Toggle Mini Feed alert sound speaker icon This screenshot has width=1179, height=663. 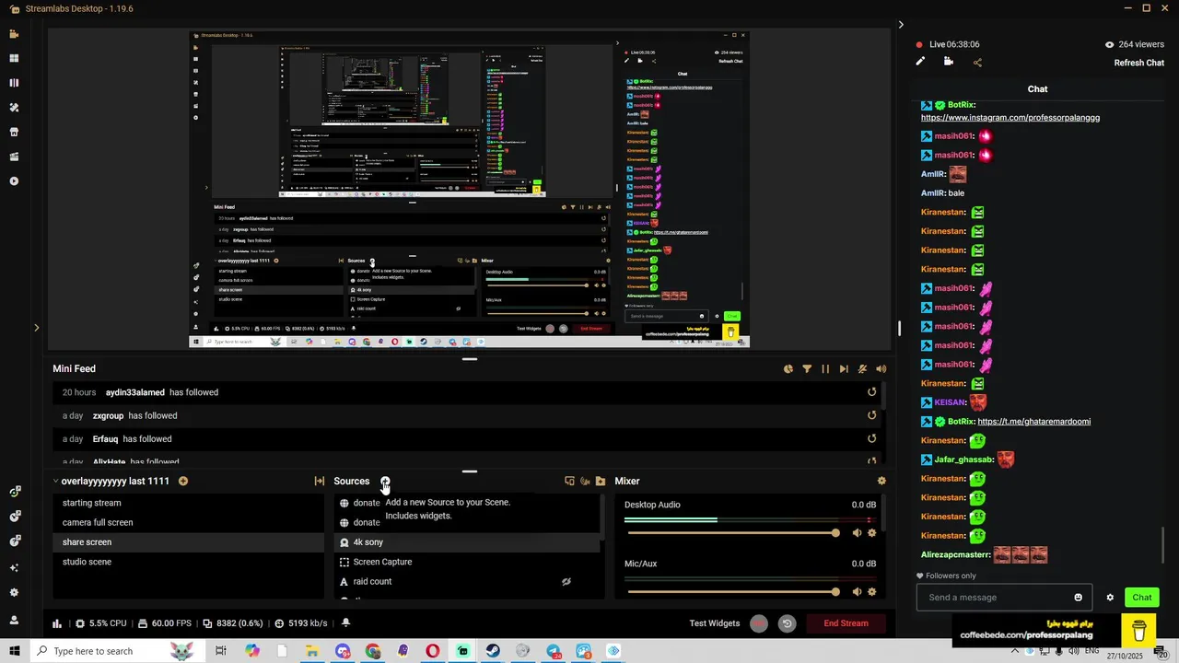click(x=881, y=369)
